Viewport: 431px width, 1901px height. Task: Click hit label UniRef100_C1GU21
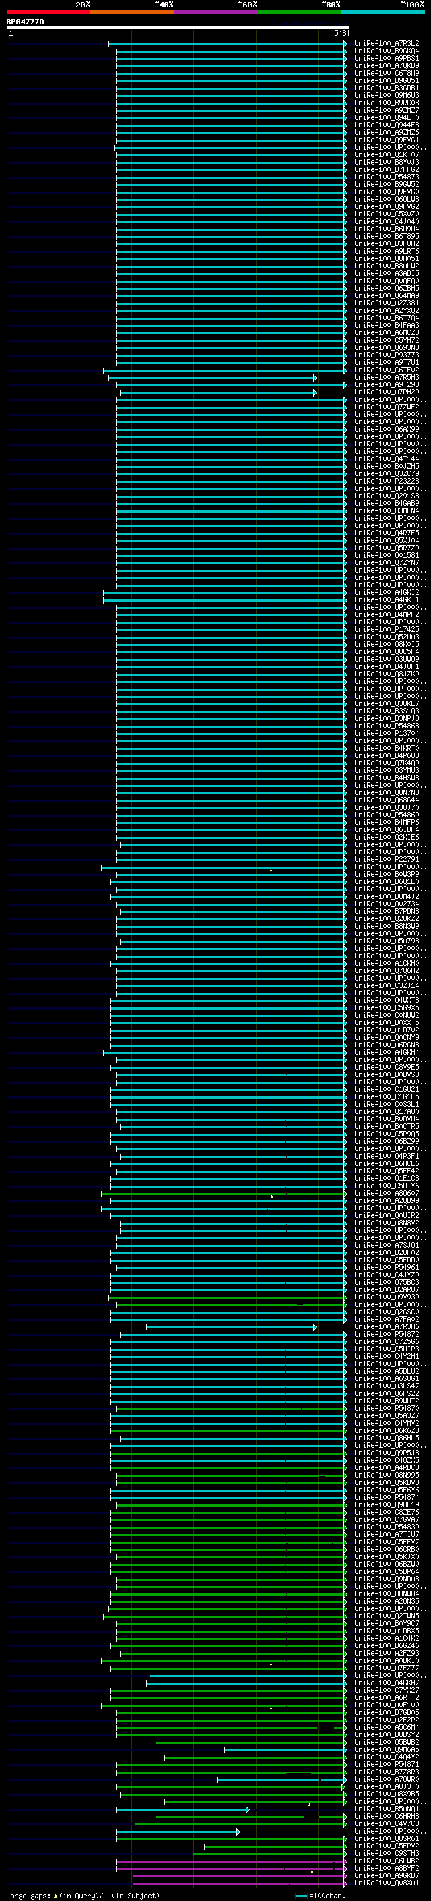pyautogui.click(x=387, y=1090)
